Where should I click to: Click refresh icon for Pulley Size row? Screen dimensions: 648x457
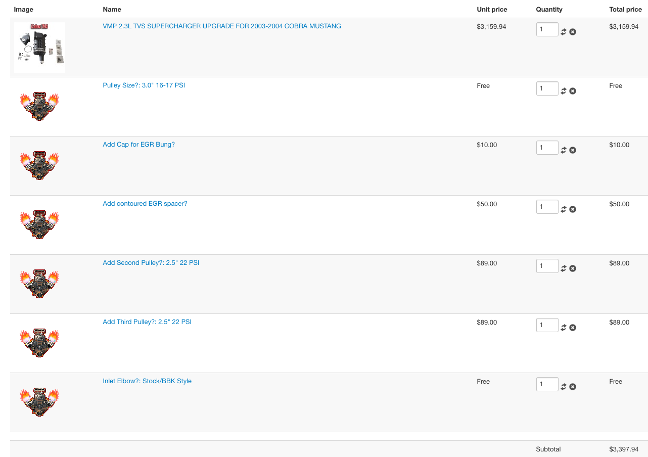[564, 91]
